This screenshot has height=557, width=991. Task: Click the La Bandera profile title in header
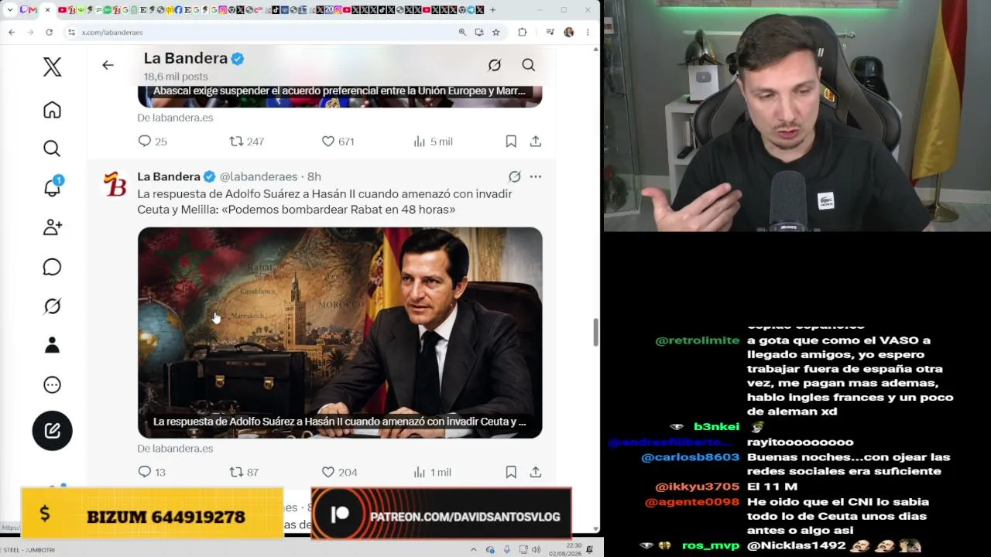tap(186, 58)
